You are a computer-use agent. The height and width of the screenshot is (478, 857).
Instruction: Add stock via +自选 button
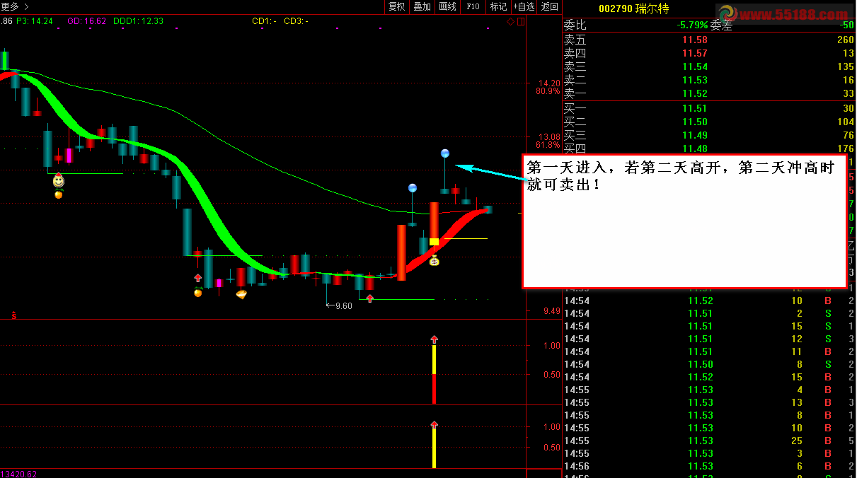[x=524, y=6]
